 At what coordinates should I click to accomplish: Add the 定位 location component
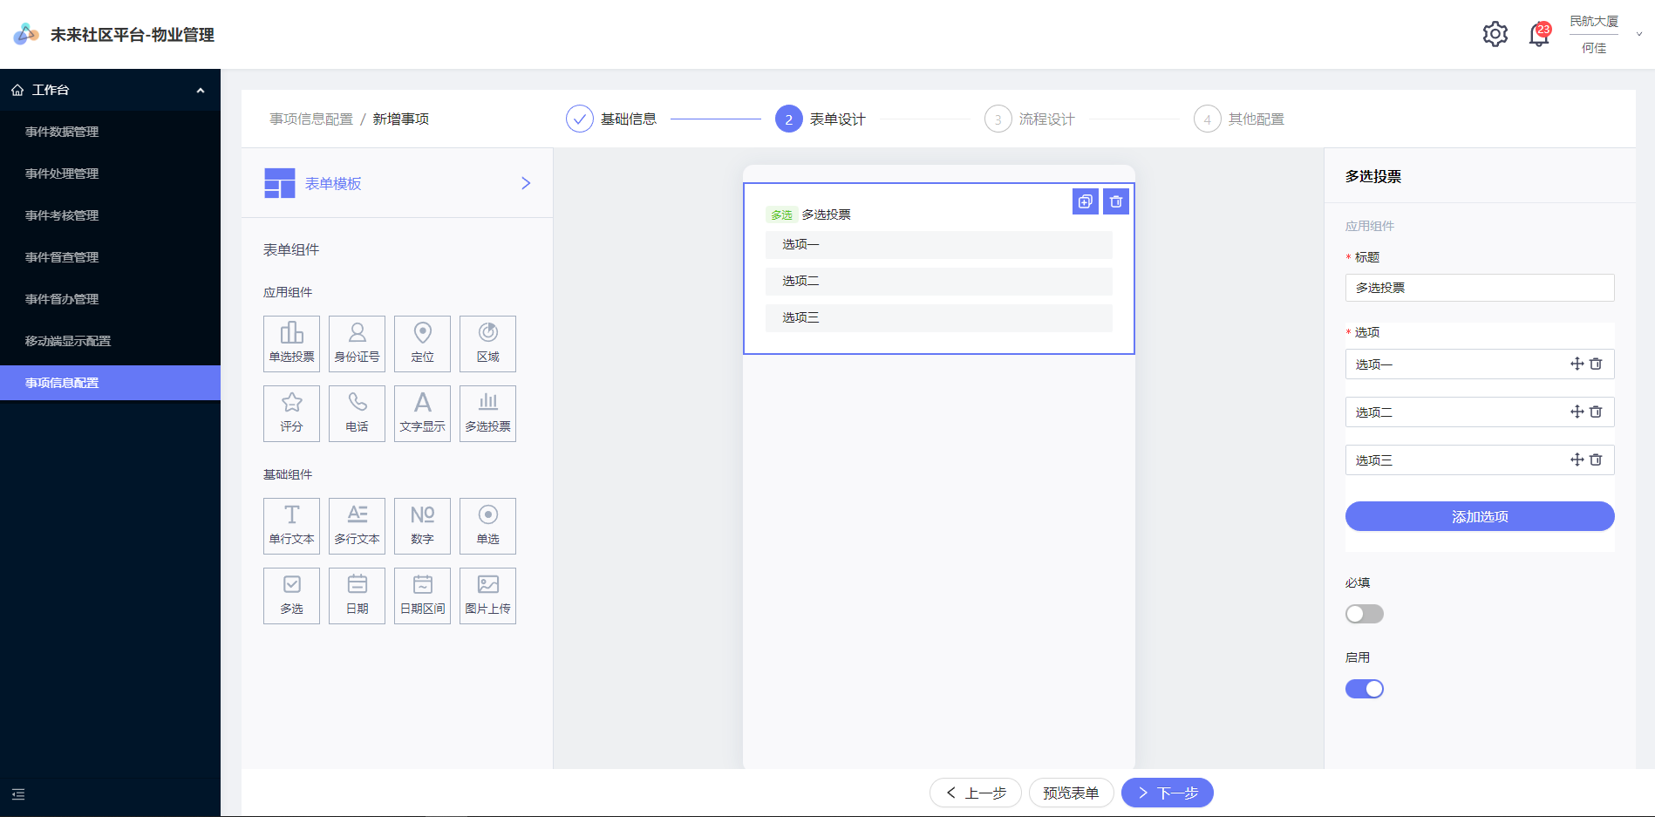point(422,344)
